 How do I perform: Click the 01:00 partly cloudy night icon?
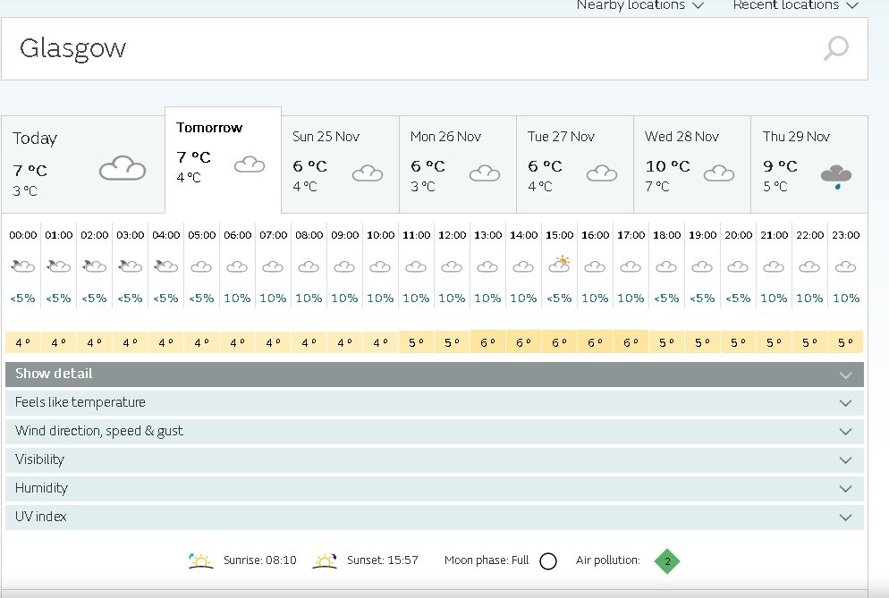(58, 265)
